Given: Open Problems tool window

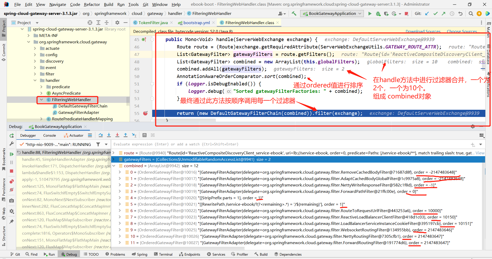Looking at the screenshot, I should [x=115, y=254].
